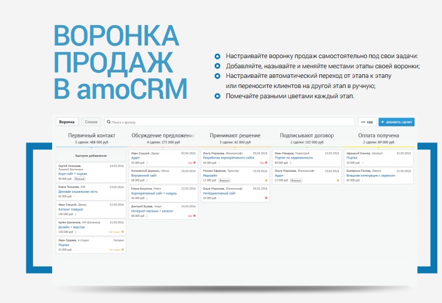Click 'Быстрое добавление' in first column
Viewport: 442px width, 303px height.
point(91,156)
